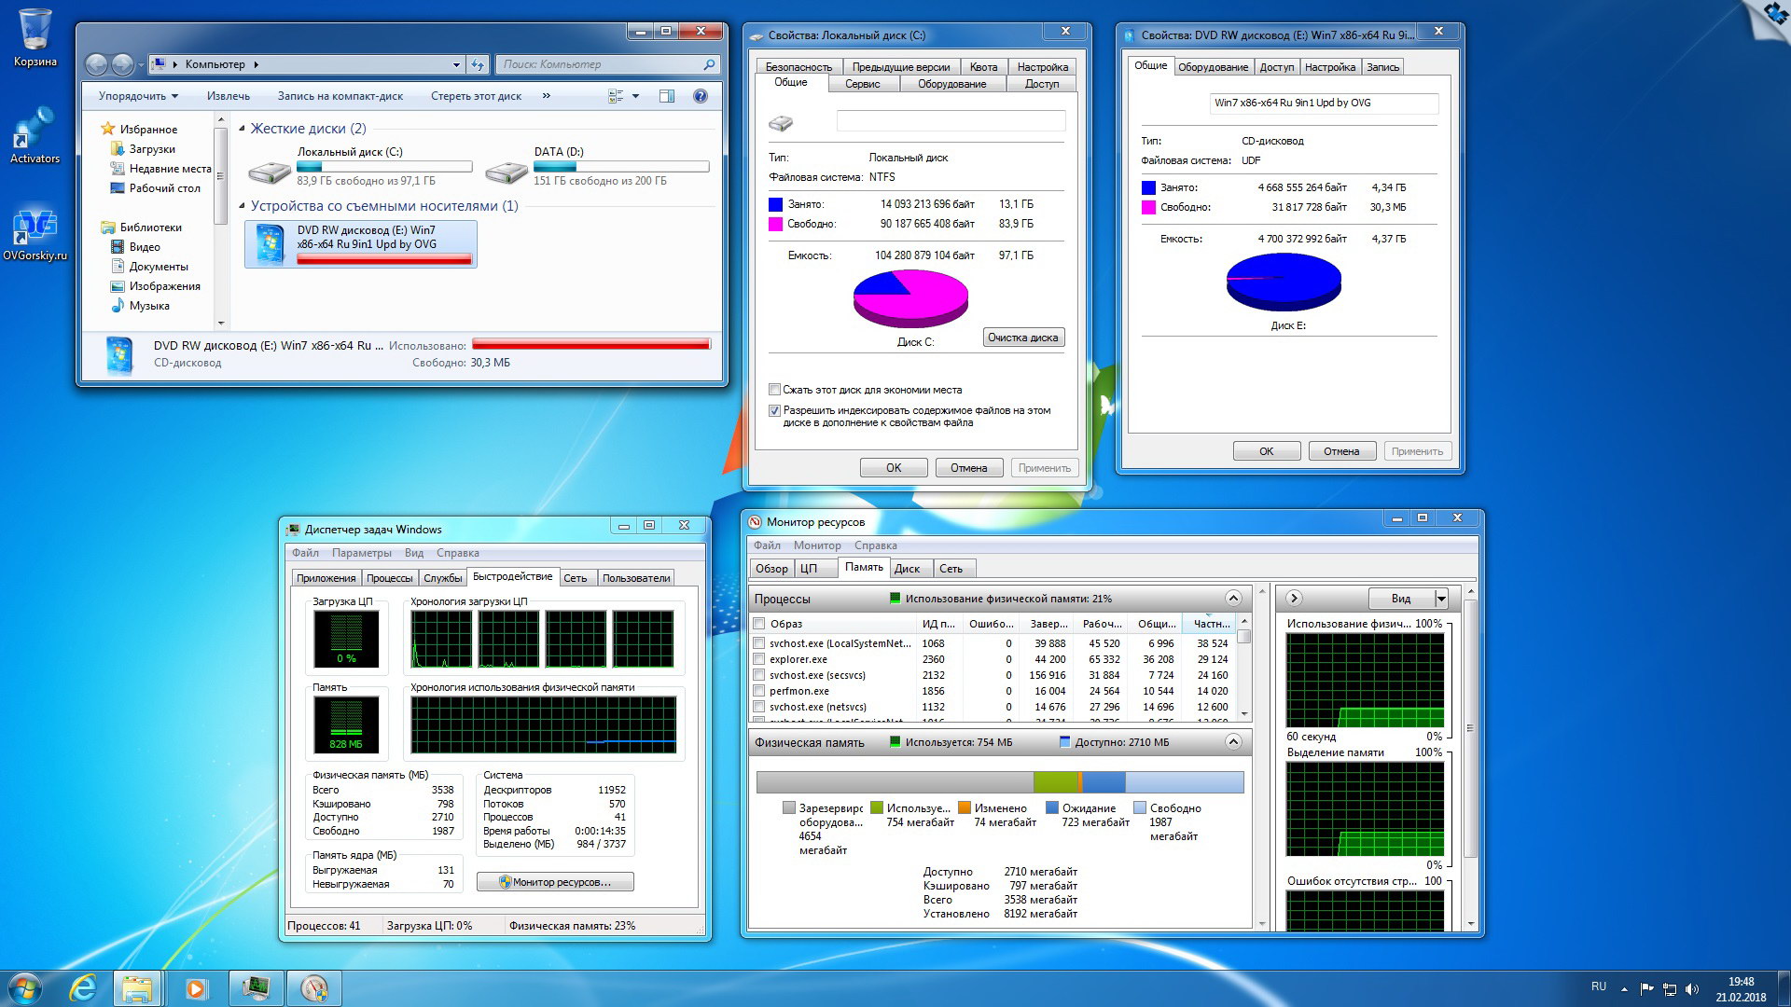Open the Вид dropdown arrow in Resource Monitor

point(1441,599)
